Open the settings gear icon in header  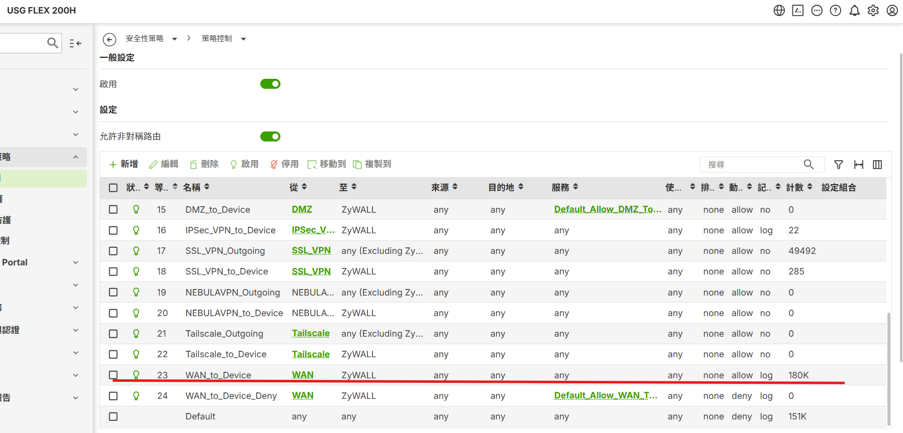873,11
